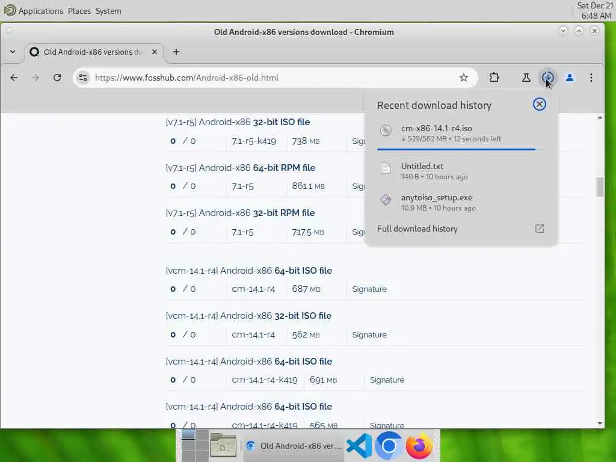Open Signature link for cm-14.1-r4 687 MB

(x=369, y=289)
